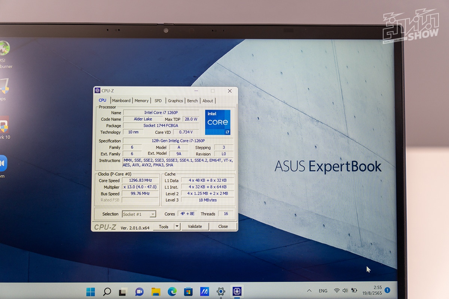Viewport: 449px width, 299px height.
Task: Open the Selection Socket #1 dropdown
Action: point(139,214)
